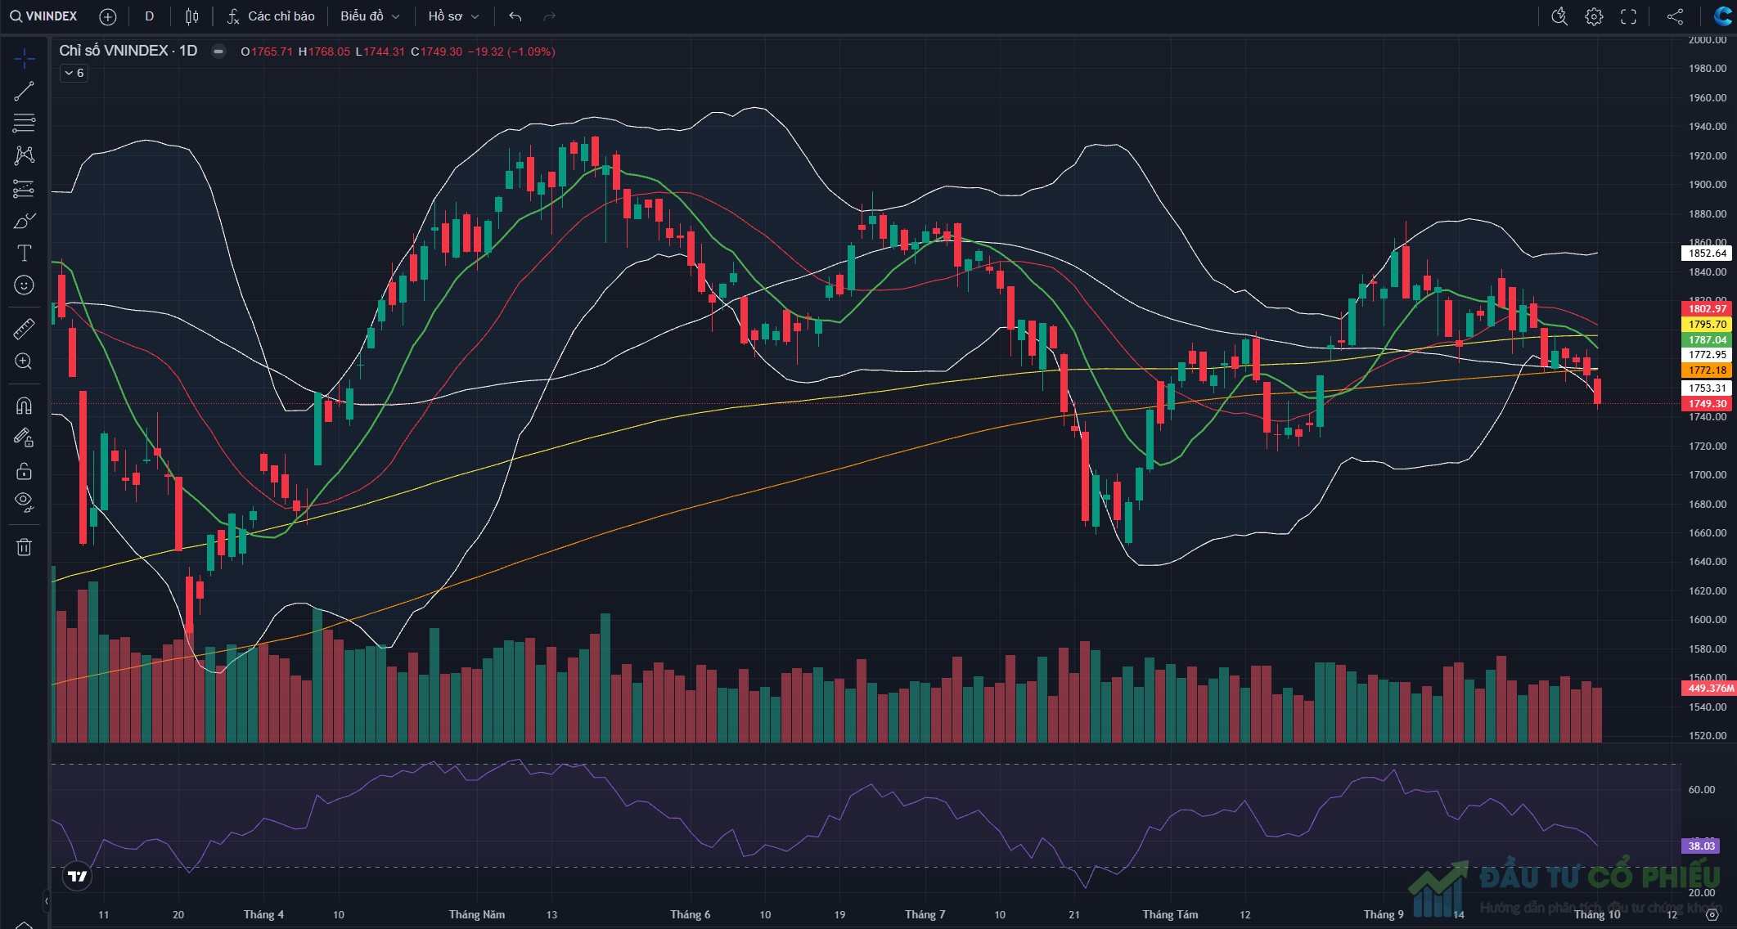Select the XABCD pattern tool

[x=24, y=155]
